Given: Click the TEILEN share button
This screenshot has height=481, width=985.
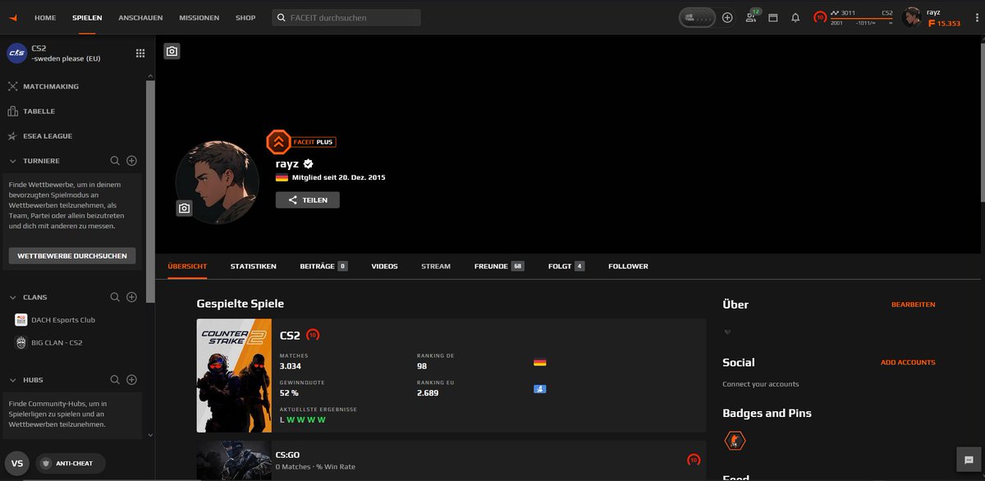Looking at the screenshot, I should [x=308, y=199].
